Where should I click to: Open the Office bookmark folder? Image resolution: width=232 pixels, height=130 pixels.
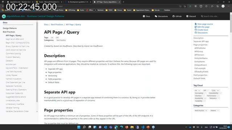click(x=90, y=10)
